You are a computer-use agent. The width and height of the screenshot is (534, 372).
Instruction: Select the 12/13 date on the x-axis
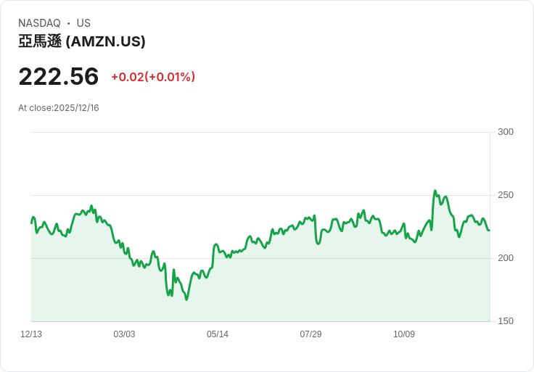coord(31,334)
